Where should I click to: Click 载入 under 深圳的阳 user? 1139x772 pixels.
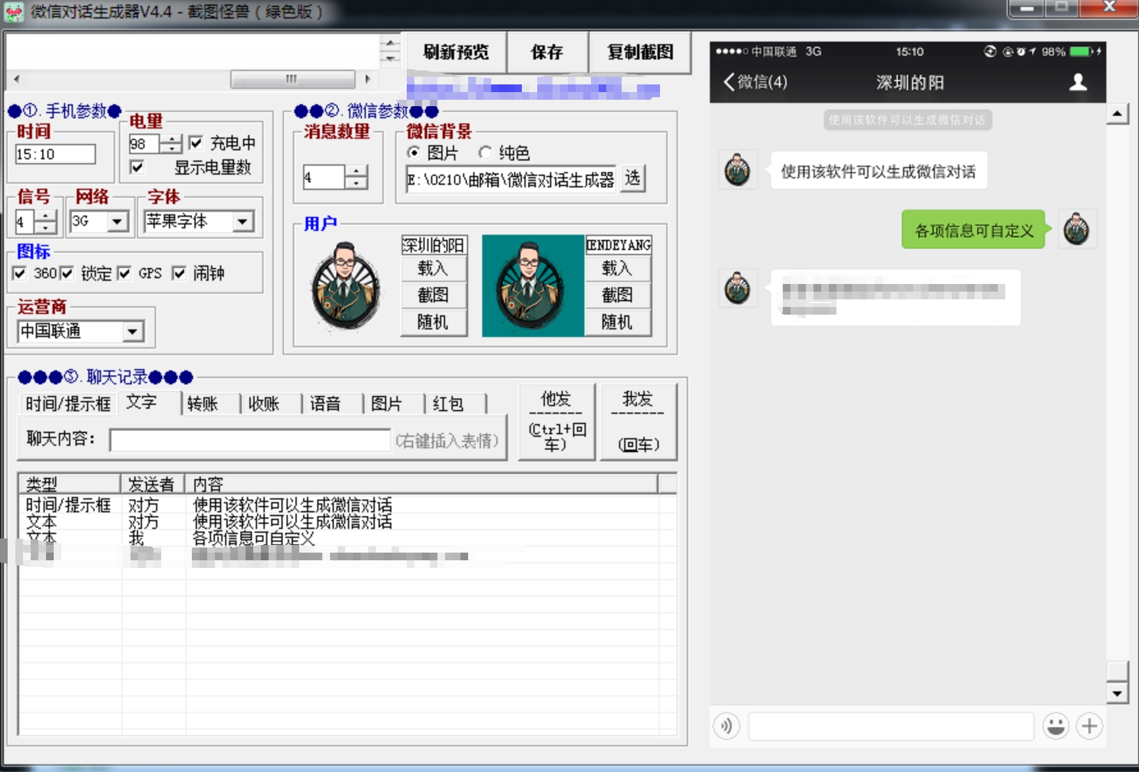pyautogui.click(x=433, y=268)
